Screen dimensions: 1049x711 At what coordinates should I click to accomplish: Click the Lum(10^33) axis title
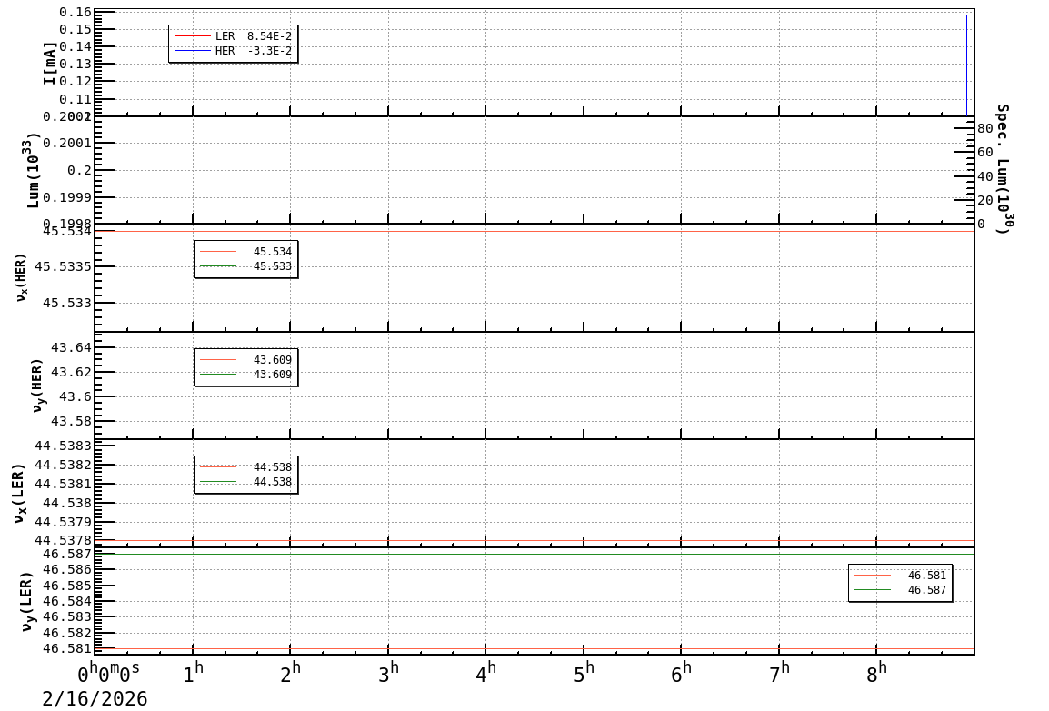33,170
